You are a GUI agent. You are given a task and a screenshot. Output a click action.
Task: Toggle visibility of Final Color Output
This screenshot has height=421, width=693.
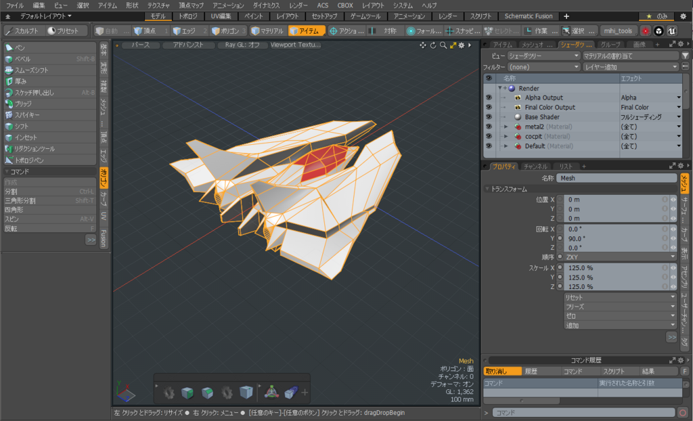(489, 107)
